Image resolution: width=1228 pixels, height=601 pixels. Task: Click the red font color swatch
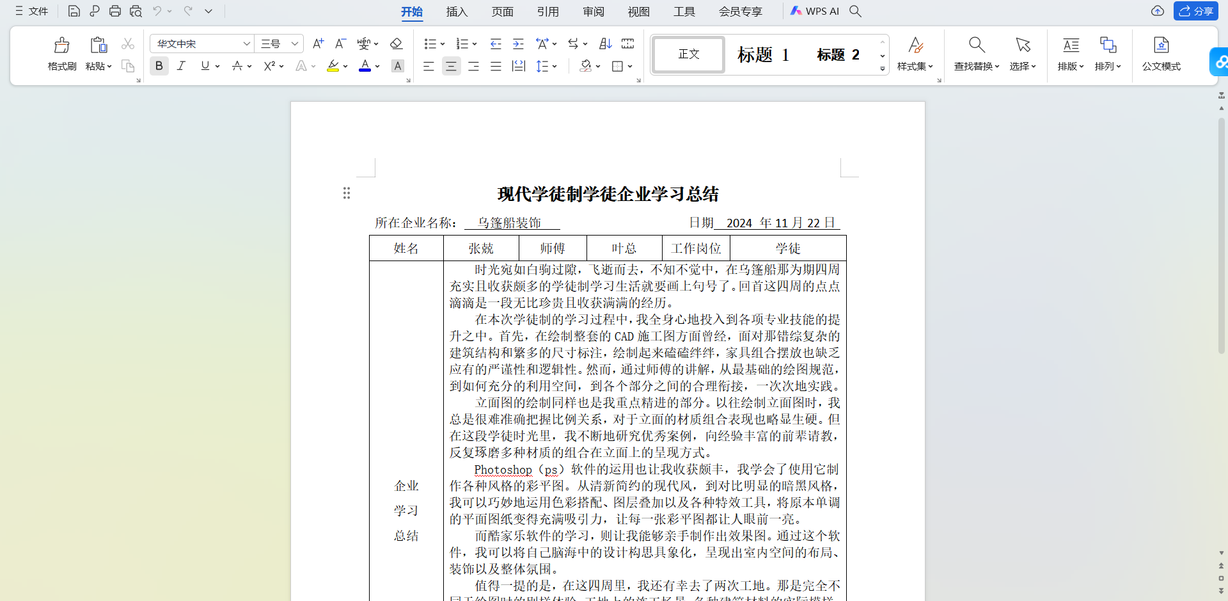[x=365, y=66]
